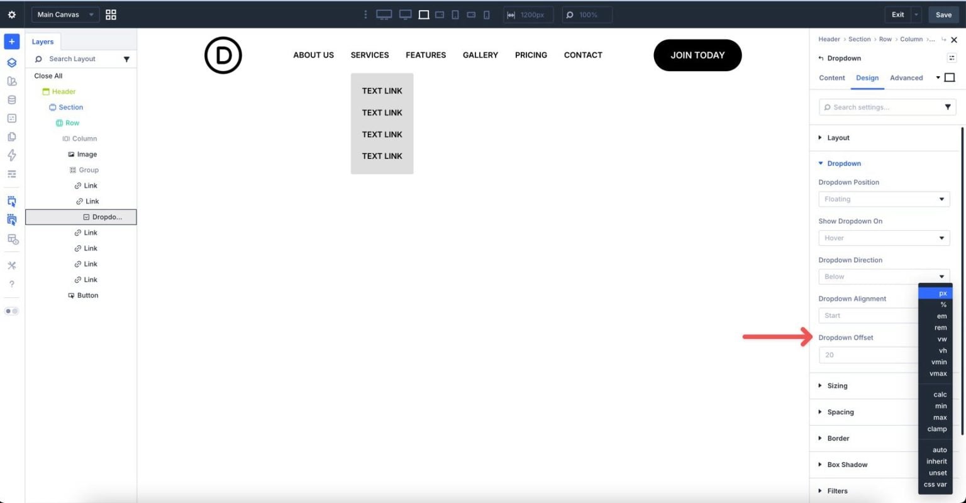Flip the toggle switch at the sidebar bottom
The height and width of the screenshot is (503, 966).
point(11,311)
